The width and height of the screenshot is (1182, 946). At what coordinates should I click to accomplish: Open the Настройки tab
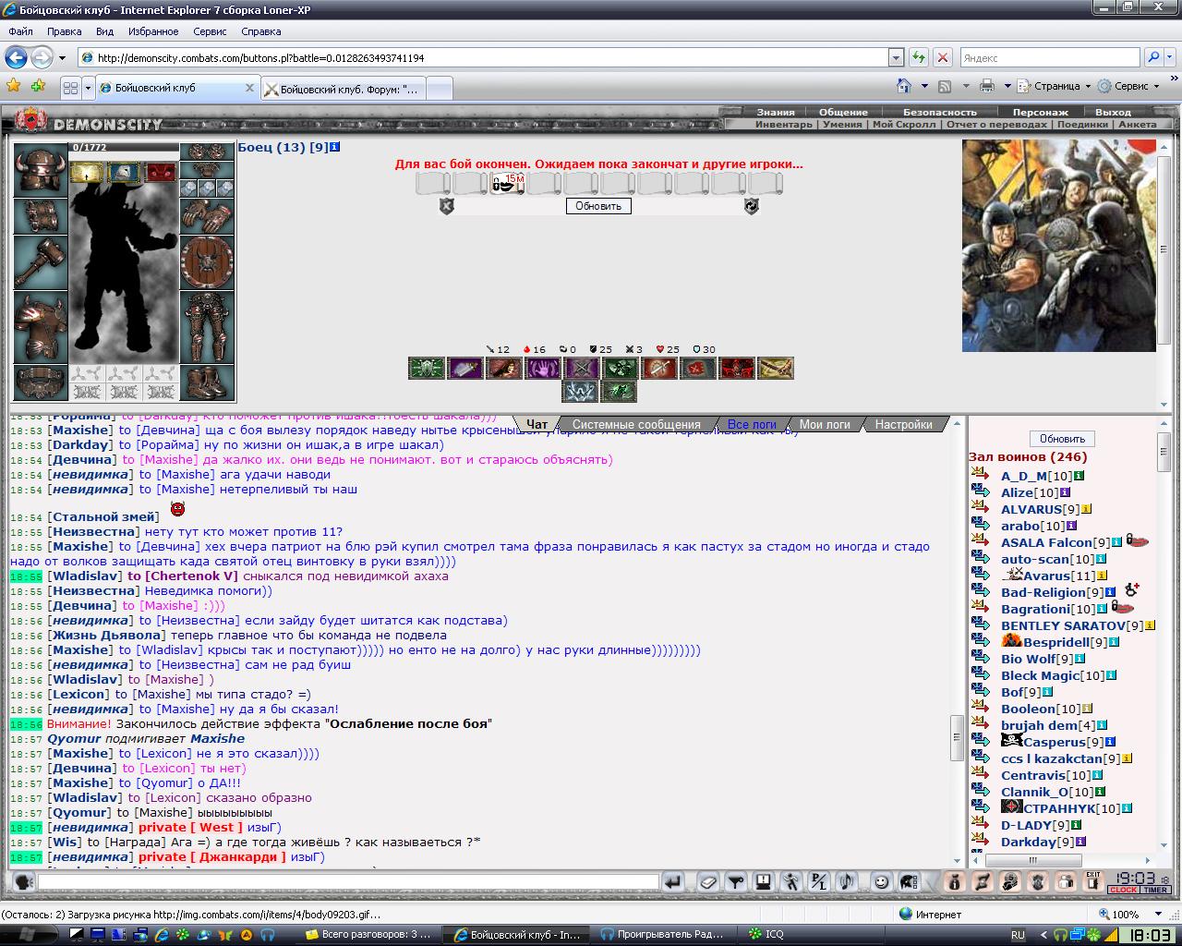[903, 425]
